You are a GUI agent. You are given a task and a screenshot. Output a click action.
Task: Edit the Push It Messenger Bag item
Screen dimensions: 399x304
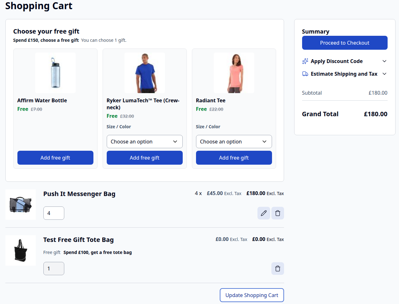pos(263,213)
